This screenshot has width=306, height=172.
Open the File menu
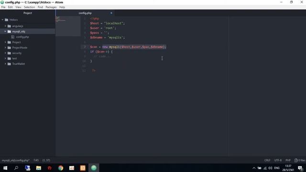(3, 7)
